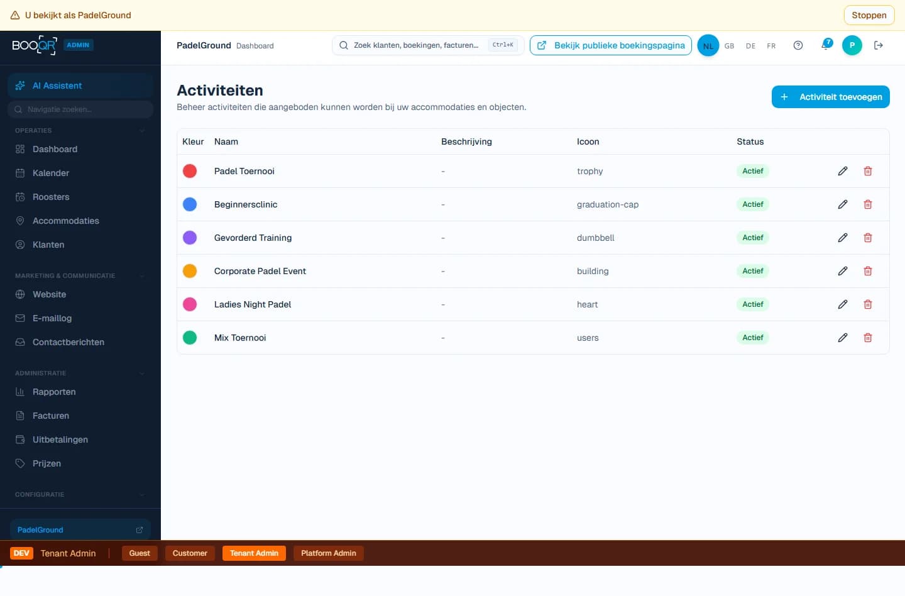The width and height of the screenshot is (905, 596).
Task: Open the help question mark icon
Action: 798,45
